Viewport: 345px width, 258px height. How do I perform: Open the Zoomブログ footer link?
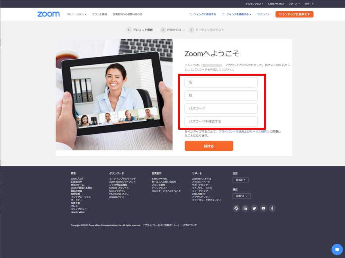77,179
